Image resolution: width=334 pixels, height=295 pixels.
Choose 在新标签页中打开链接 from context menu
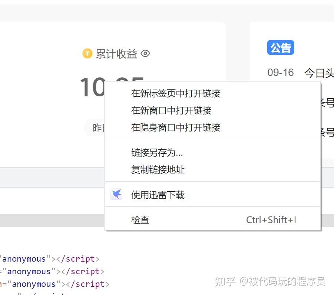click(x=176, y=93)
